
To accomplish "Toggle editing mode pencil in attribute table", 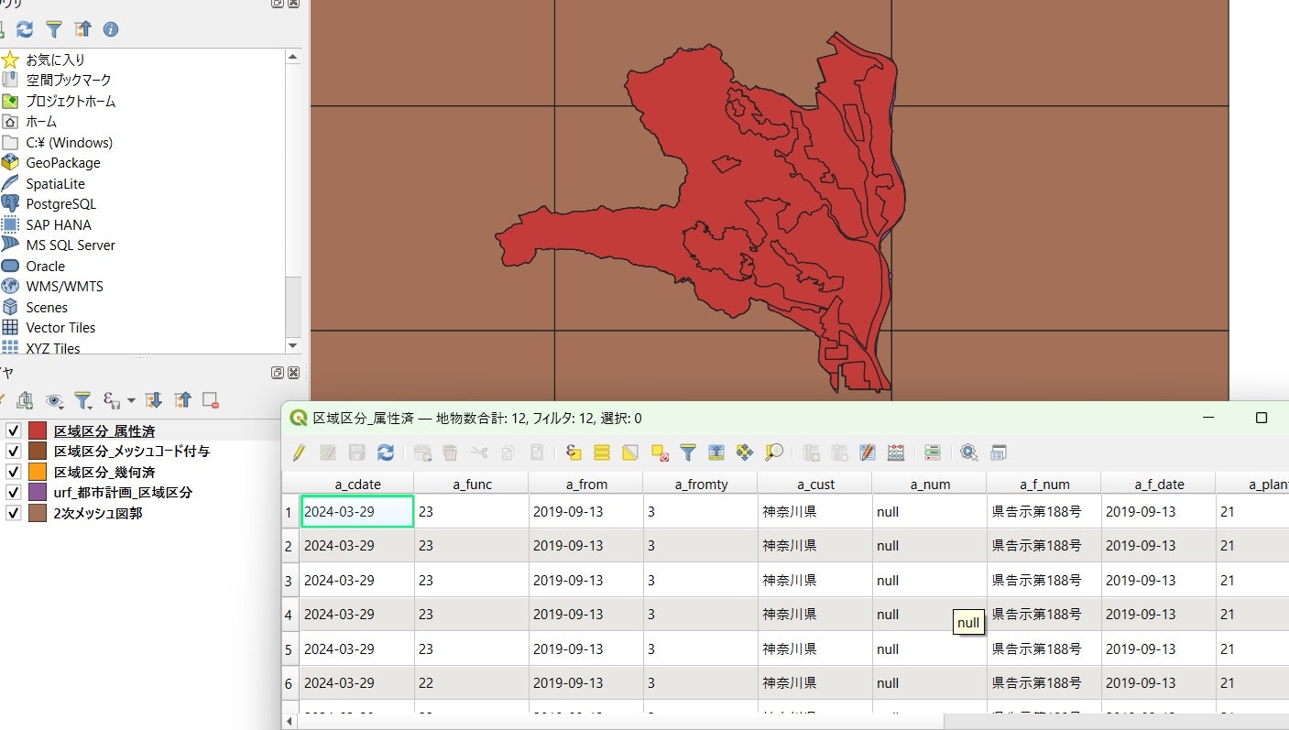I will coord(299,452).
